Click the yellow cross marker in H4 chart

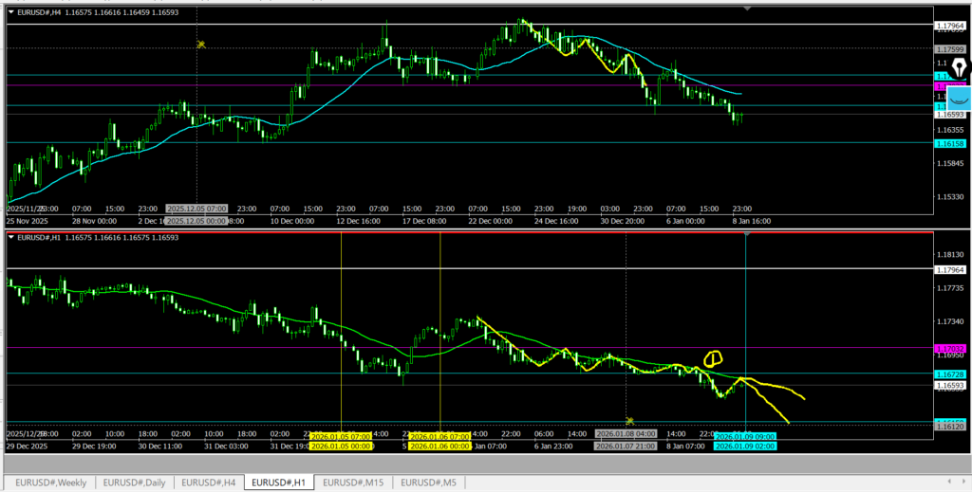(x=201, y=45)
